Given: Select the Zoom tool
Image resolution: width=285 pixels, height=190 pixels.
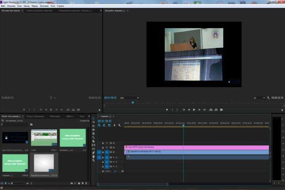Looking at the screenshot, I should 94,160.
